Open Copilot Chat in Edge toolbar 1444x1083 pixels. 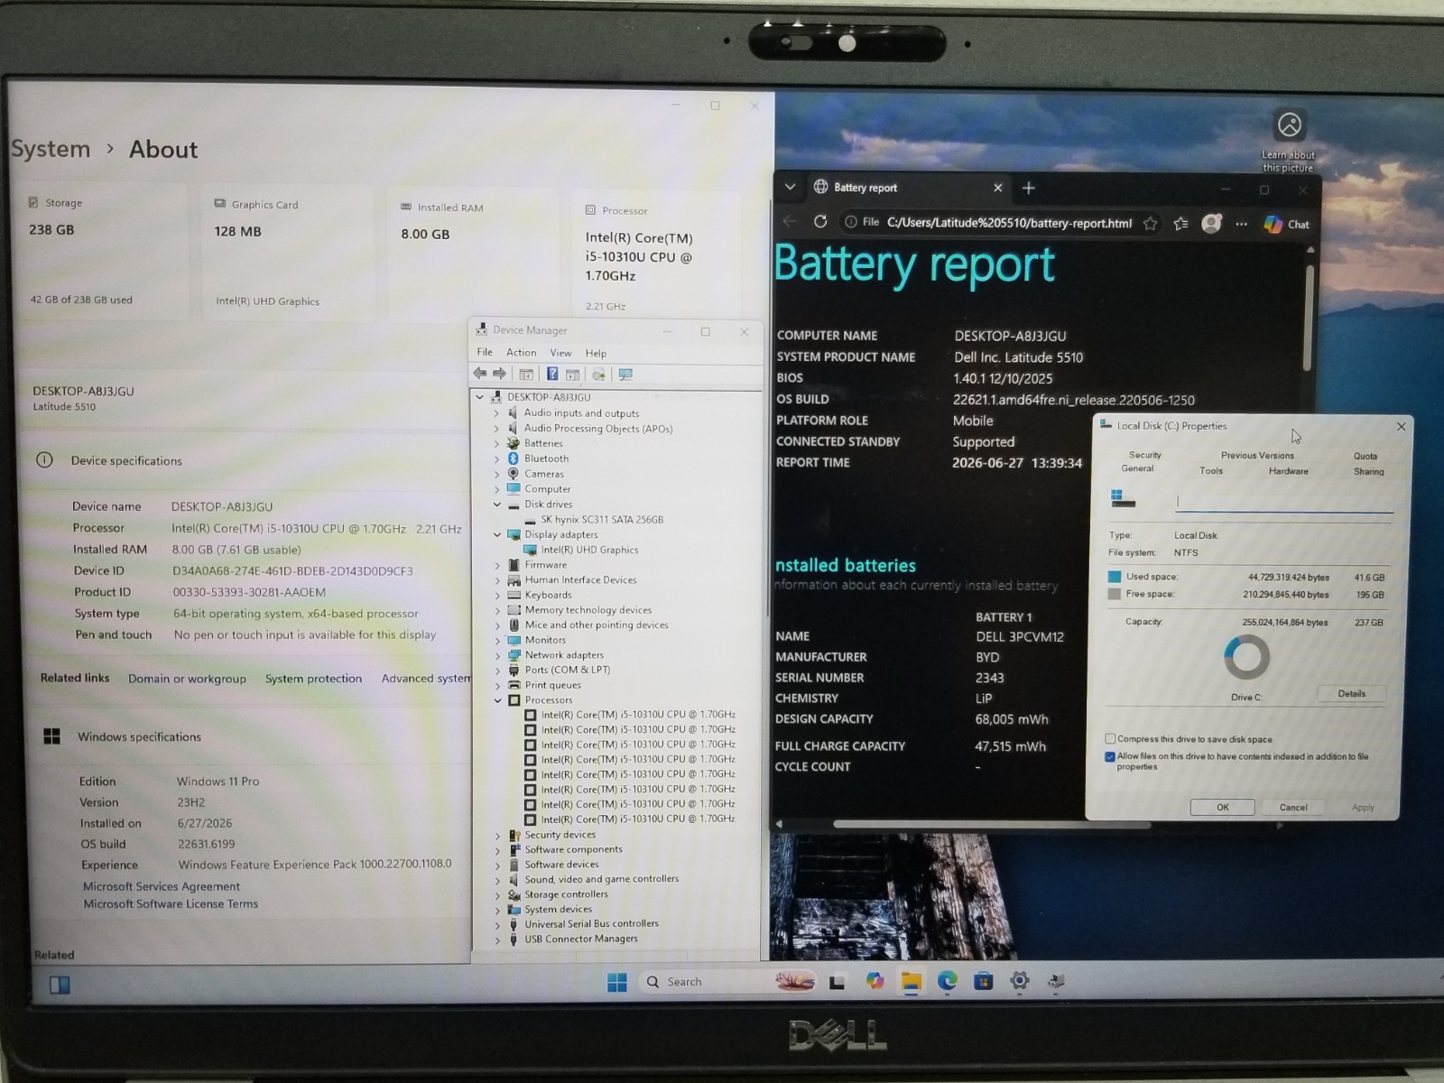(1287, 225)
